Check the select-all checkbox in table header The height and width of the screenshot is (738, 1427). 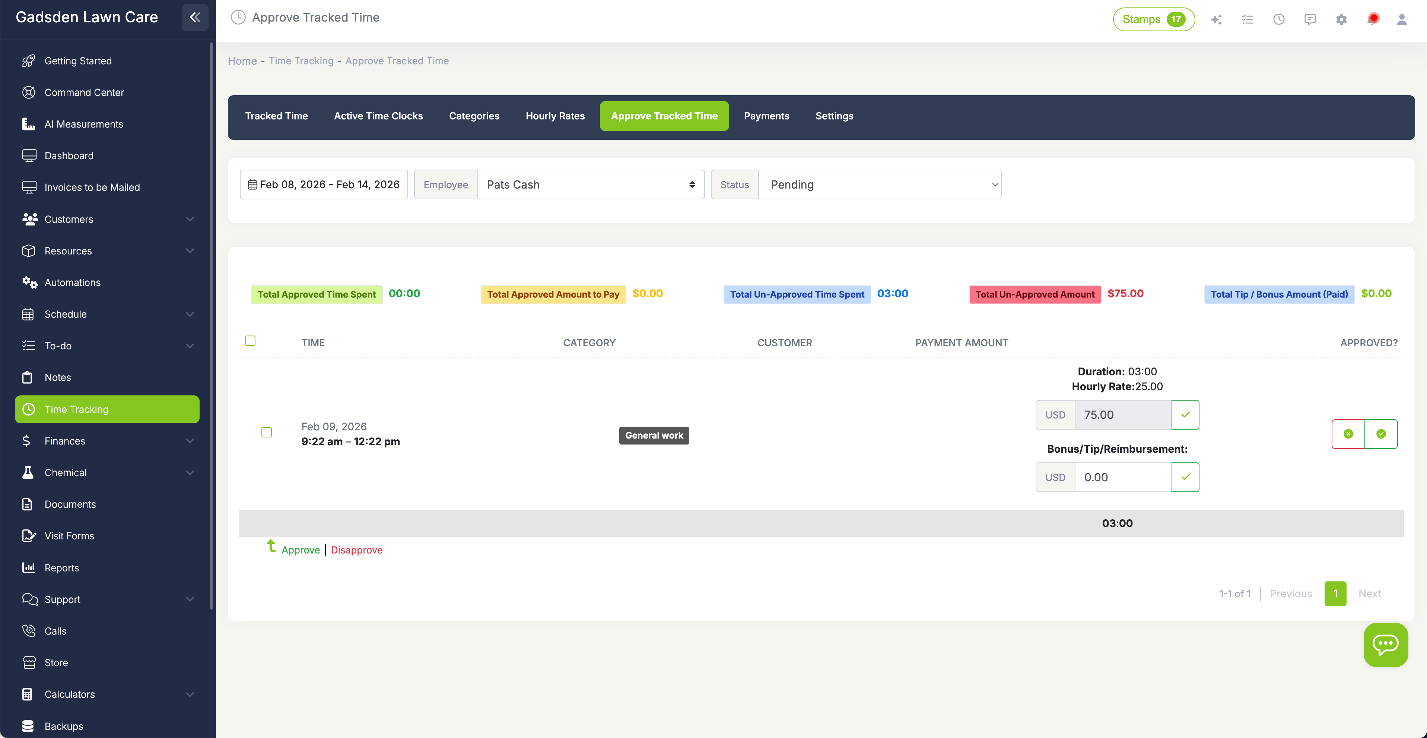[x=250, y=341]
